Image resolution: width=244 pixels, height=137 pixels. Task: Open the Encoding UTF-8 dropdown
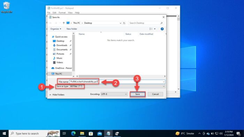114,94
